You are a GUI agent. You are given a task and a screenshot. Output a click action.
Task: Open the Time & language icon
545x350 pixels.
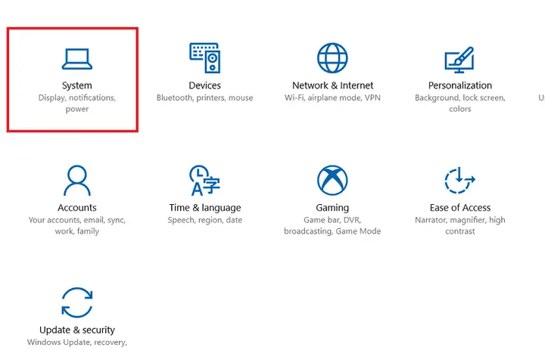[x=204, y=180]
